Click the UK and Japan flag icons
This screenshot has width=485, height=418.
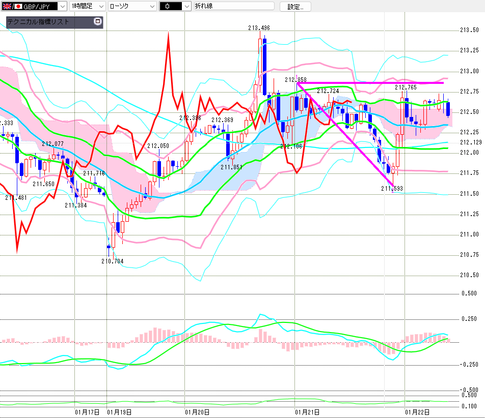pos(11,6)
